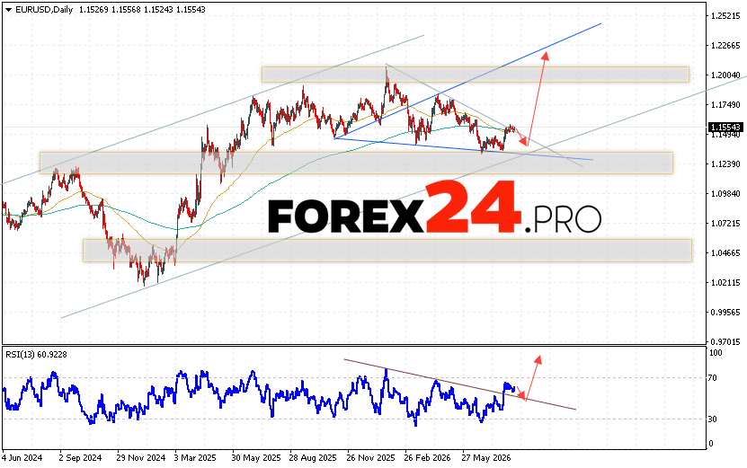Click the open price value 1.15269
The width and height of the screenshot is (747, 468).
pyautogui.click(x=93, y=10)
